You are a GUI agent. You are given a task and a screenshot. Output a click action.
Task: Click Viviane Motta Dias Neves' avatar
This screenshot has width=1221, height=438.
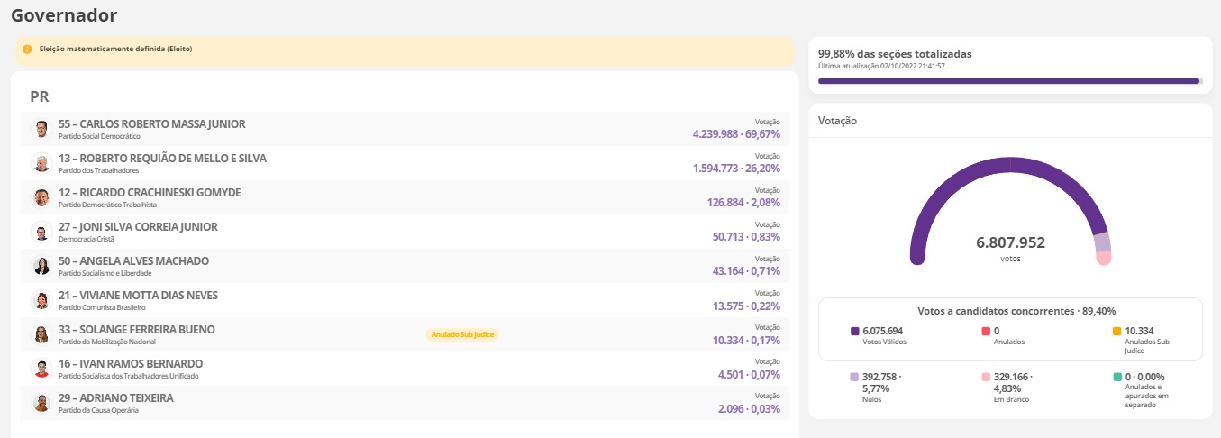(41, 300)
